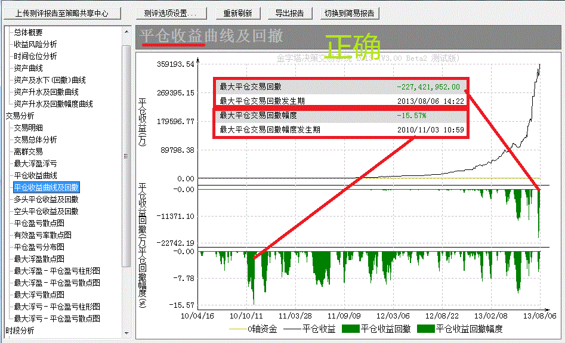This screenshot has height=343, width=565.
Task: Click the 平仓收益 legend line marker
Action: [292, 329]
